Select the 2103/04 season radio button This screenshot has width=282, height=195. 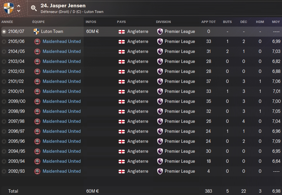4,62
